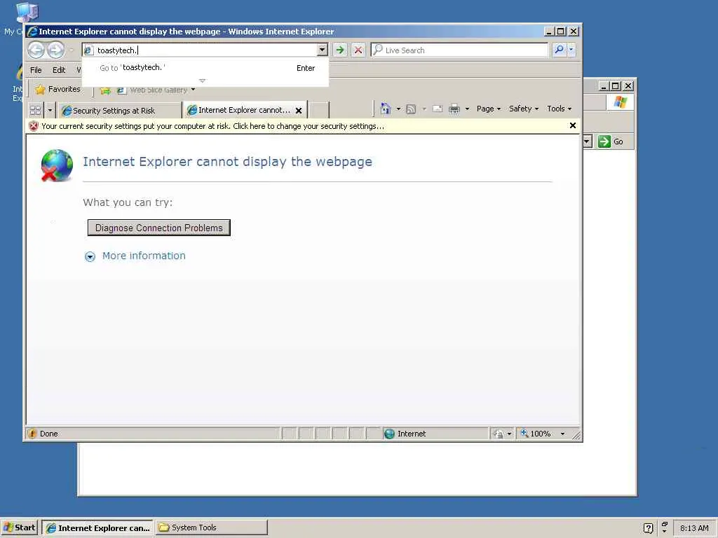Click System Tools taskbar button
The height and width of the screenshot is (538, 718).
(212, 527)
